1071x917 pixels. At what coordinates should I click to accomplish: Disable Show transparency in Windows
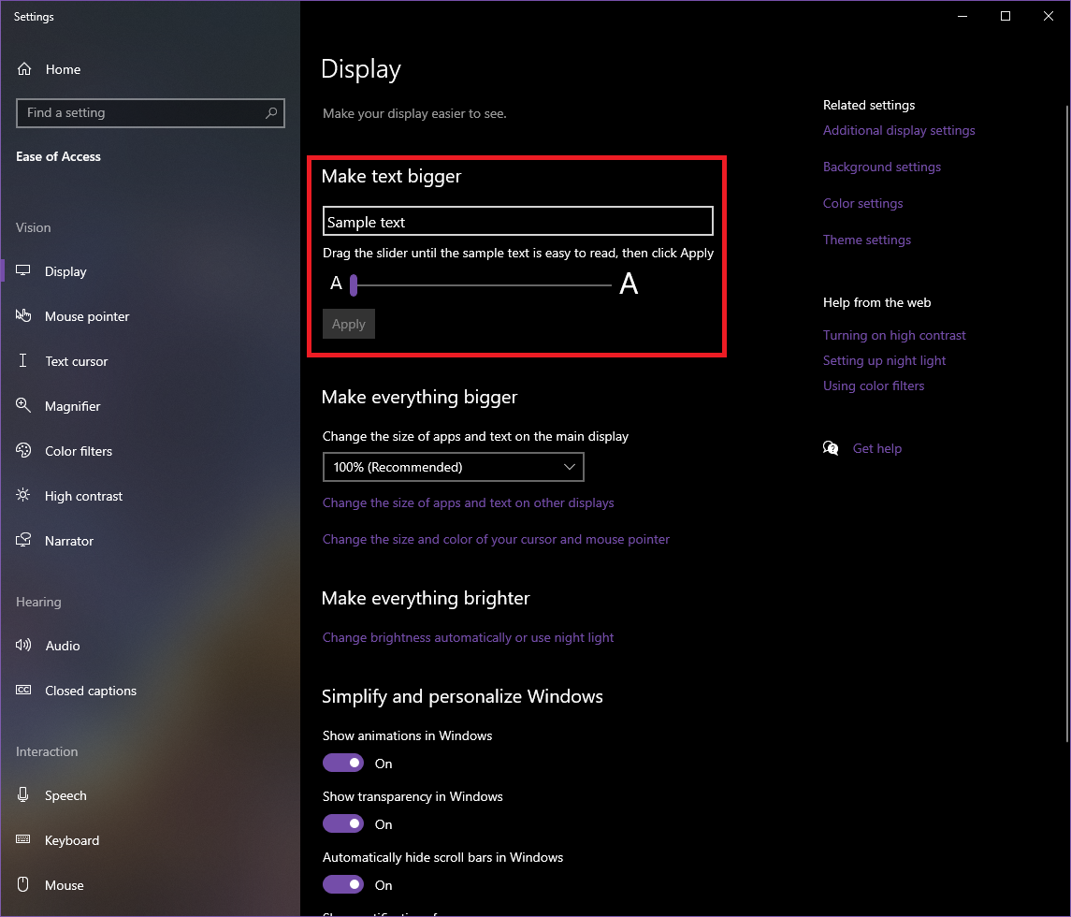point(342,823)
